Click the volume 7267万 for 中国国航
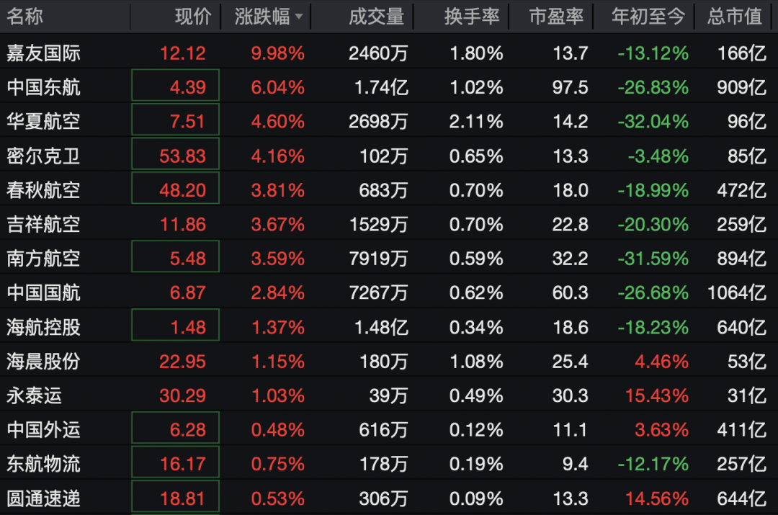This screenshot has height=515, width=778. (x=379, y=292)
